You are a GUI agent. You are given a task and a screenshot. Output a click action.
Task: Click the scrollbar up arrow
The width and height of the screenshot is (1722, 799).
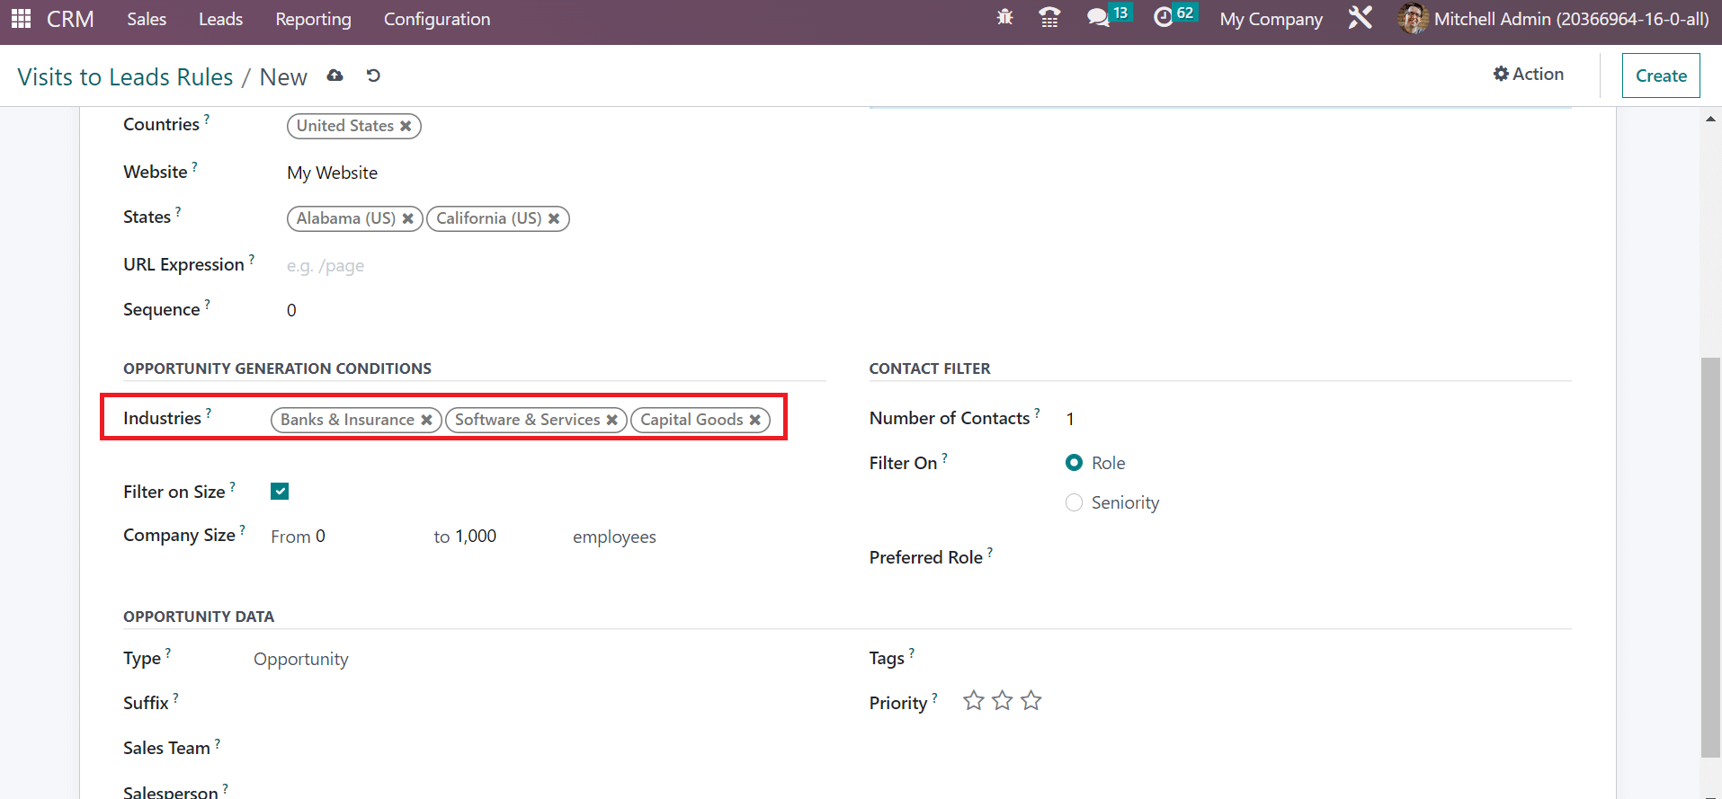[x=1710, y=119]
